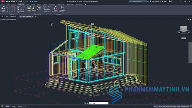192x108 pixels.
Task: Open the AutoCAD application menu logo
Action: pyautogui.click(x=2, y=1)
